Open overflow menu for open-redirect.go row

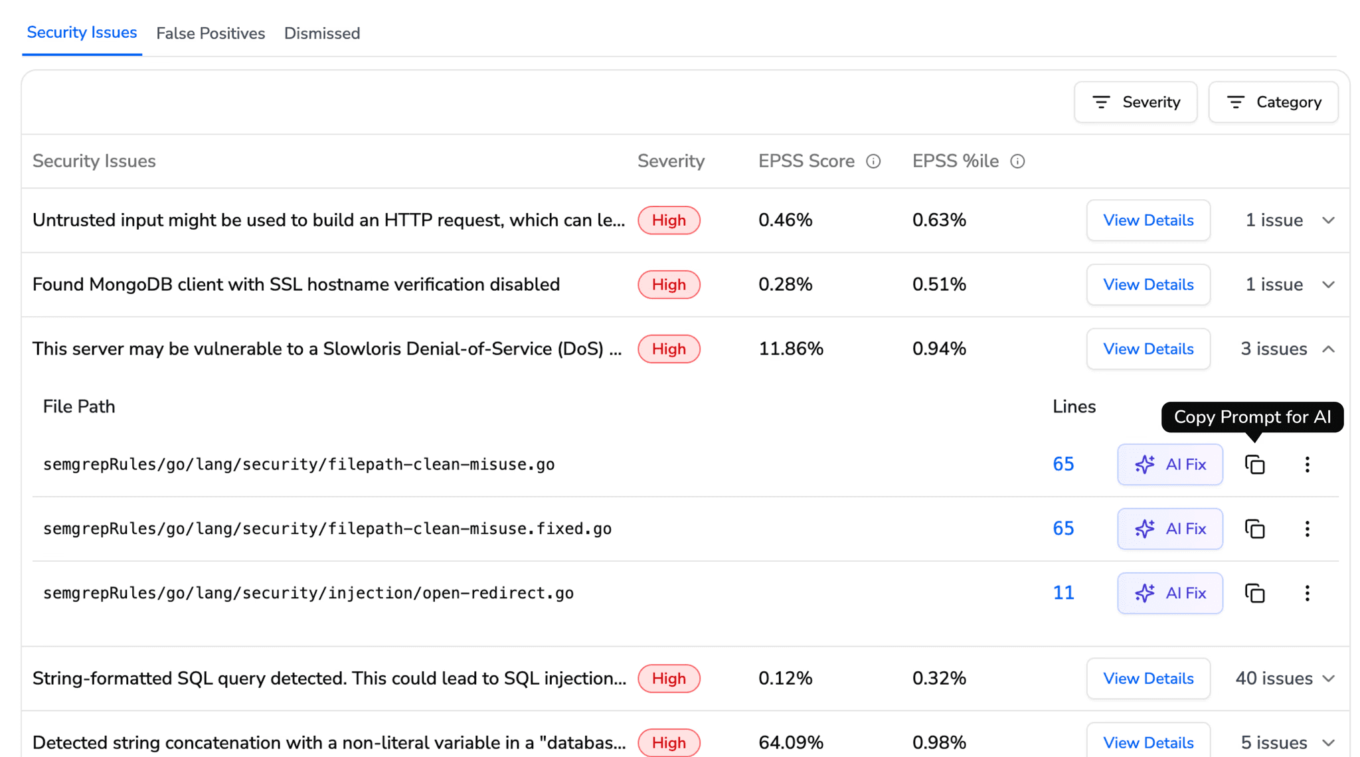point(1307,593)
